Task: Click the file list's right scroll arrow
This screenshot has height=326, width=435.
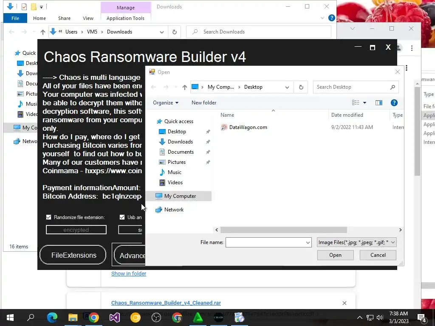Action: (x=400, y=230)
